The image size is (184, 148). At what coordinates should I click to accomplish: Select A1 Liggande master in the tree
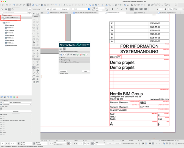[10, 31]
